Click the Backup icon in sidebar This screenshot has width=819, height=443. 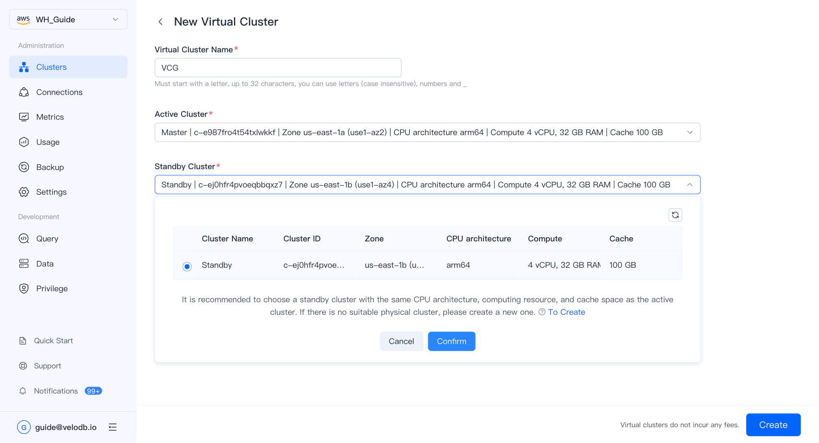(24, 167)
